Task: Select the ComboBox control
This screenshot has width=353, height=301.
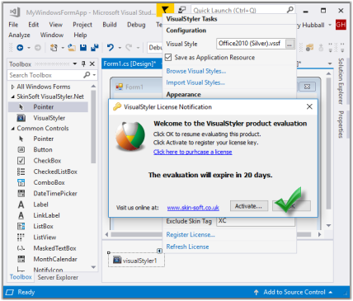Action: click(x=48, y=182)
